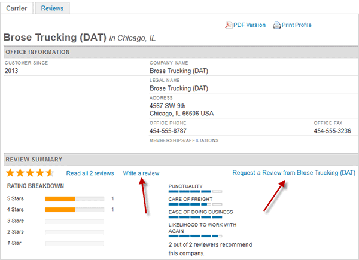Click the RATING BREAKDOWN heading
The width and height of the screenshot is (359, 260).
tap(35, 186)
